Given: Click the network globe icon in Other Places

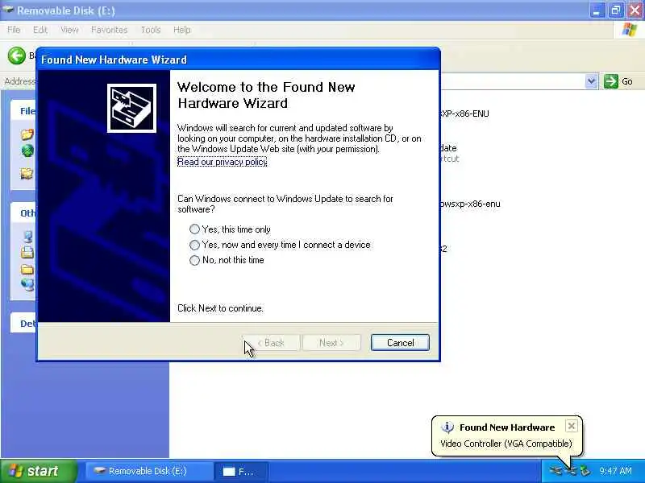Looking at the screenshot, I should [x=28, y=285].
